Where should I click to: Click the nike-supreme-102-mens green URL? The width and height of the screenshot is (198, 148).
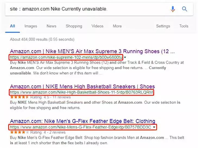click(x=66, y=57)
